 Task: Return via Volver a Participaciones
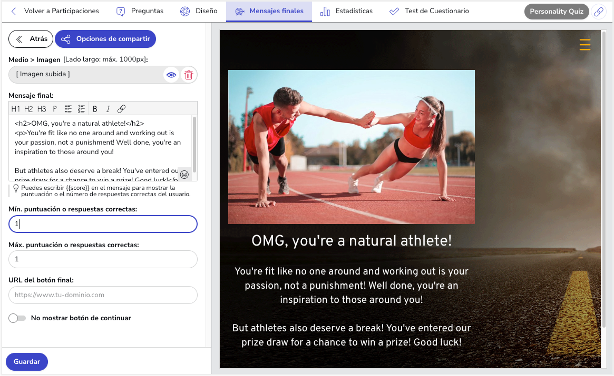(55, 12)
